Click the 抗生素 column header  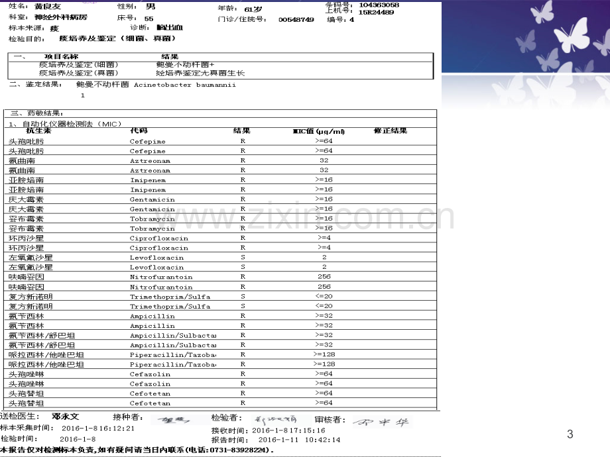pos(38,130)
